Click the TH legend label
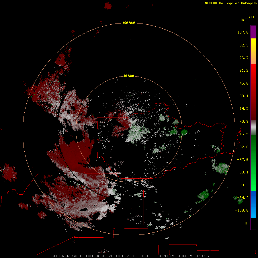The height and width of the screenshot is (258, 258). [x=246, y=223]
